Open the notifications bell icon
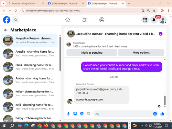This screenshot has height=129, width=172. [154, 20]
